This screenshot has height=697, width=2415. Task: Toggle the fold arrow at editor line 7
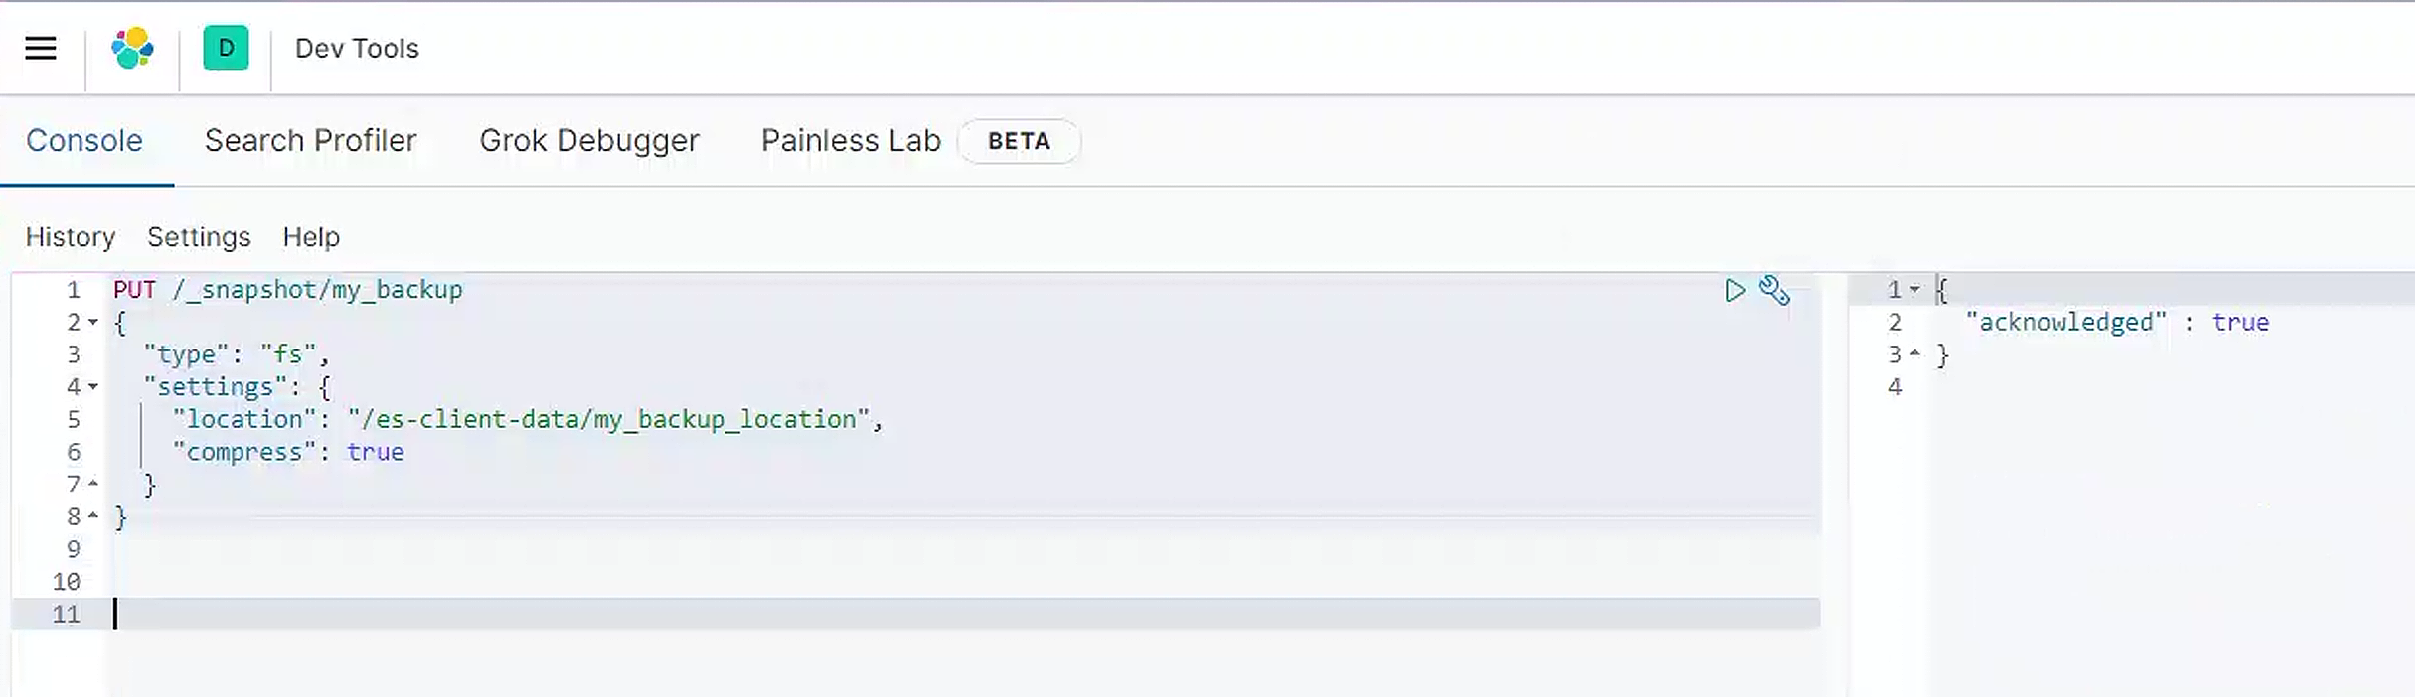click(93, 484)
